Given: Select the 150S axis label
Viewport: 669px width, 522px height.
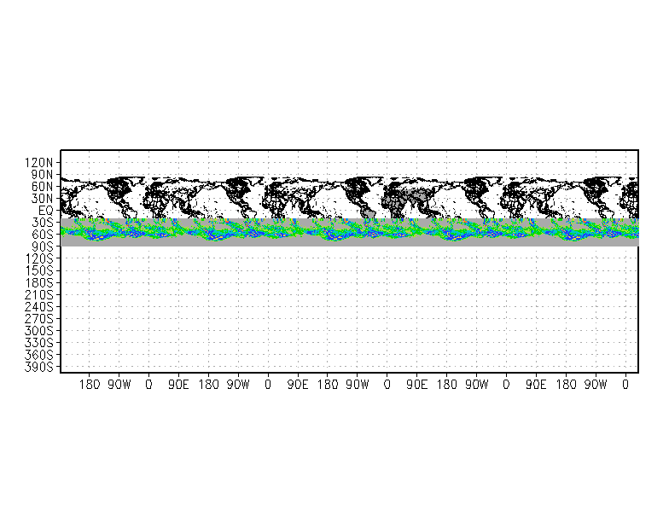Looking at the screenshot, I should [x=39, y=270].
